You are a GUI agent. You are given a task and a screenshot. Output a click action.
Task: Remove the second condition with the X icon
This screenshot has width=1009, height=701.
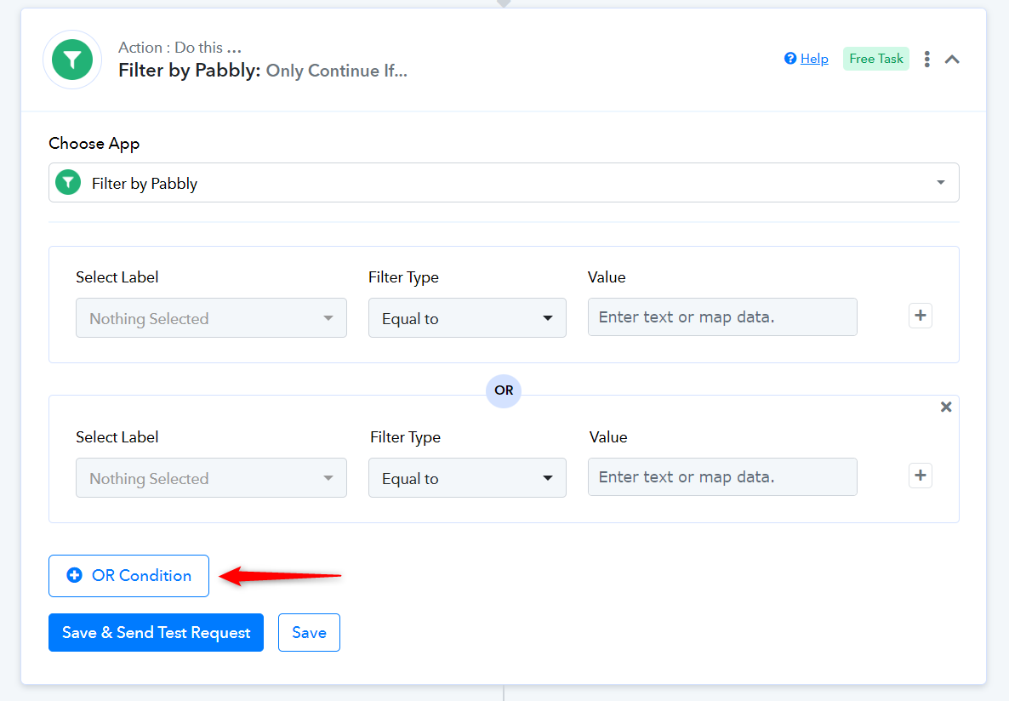coord(945,407)
